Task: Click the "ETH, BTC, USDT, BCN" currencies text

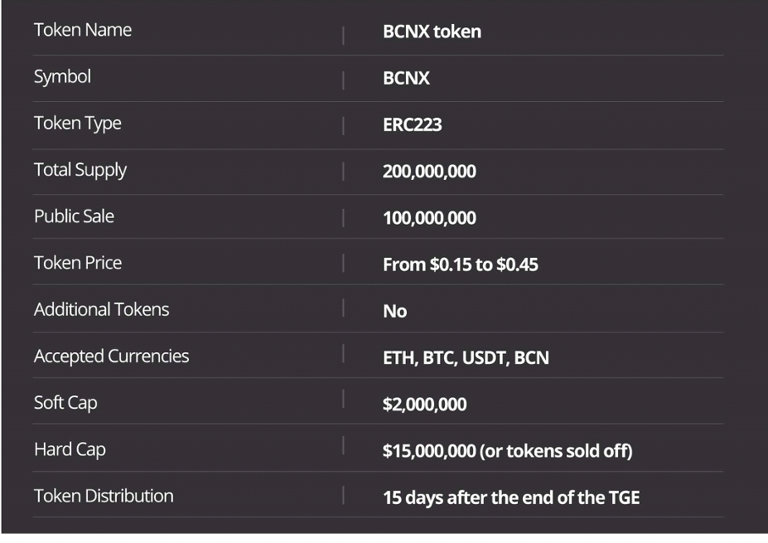Action: [466, 358]
